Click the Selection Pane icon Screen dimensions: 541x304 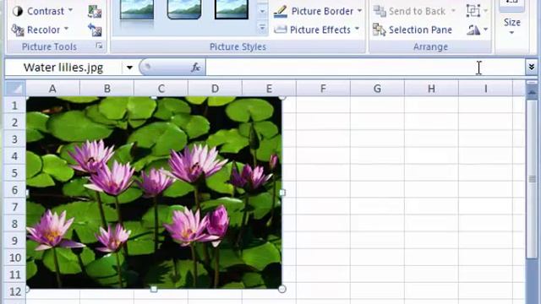380,30
